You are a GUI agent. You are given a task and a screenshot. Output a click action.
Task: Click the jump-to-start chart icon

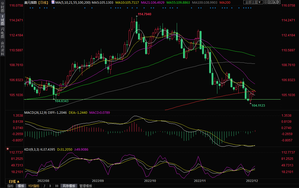pos(271,2)
